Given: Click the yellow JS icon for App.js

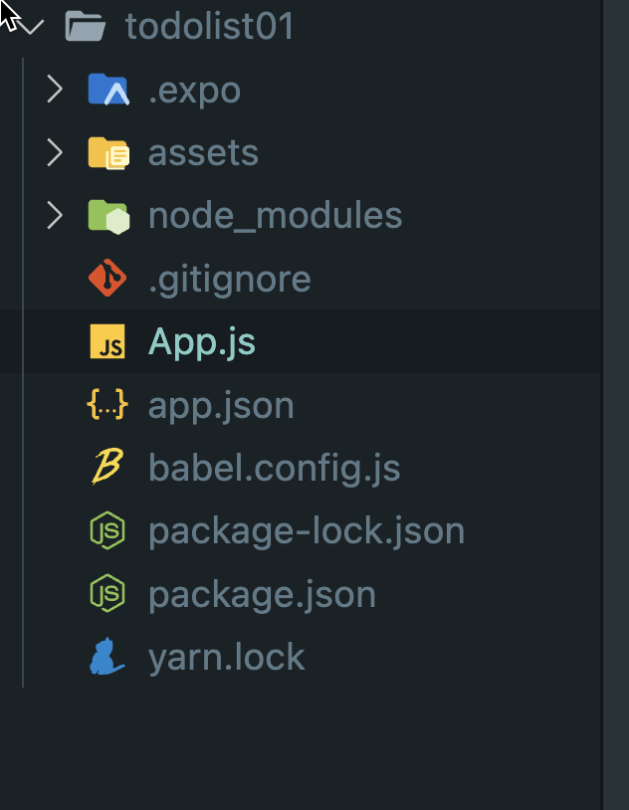Looking at the screenshot, I should pos(107,341).
